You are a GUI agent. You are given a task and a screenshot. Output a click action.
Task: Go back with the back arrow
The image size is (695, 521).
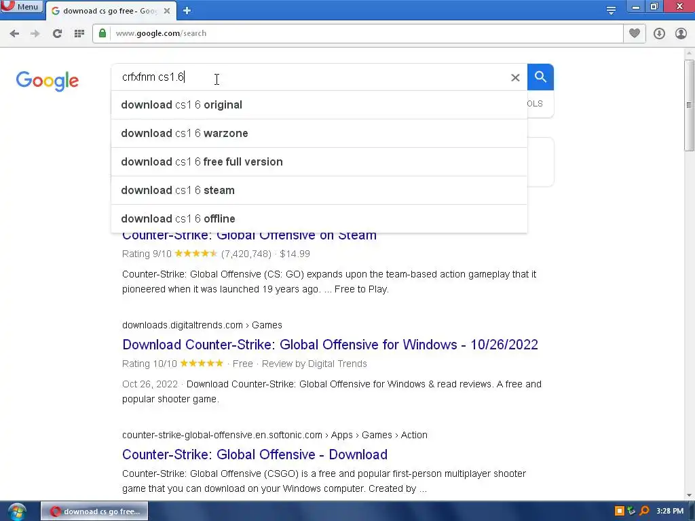pos(14,33)
